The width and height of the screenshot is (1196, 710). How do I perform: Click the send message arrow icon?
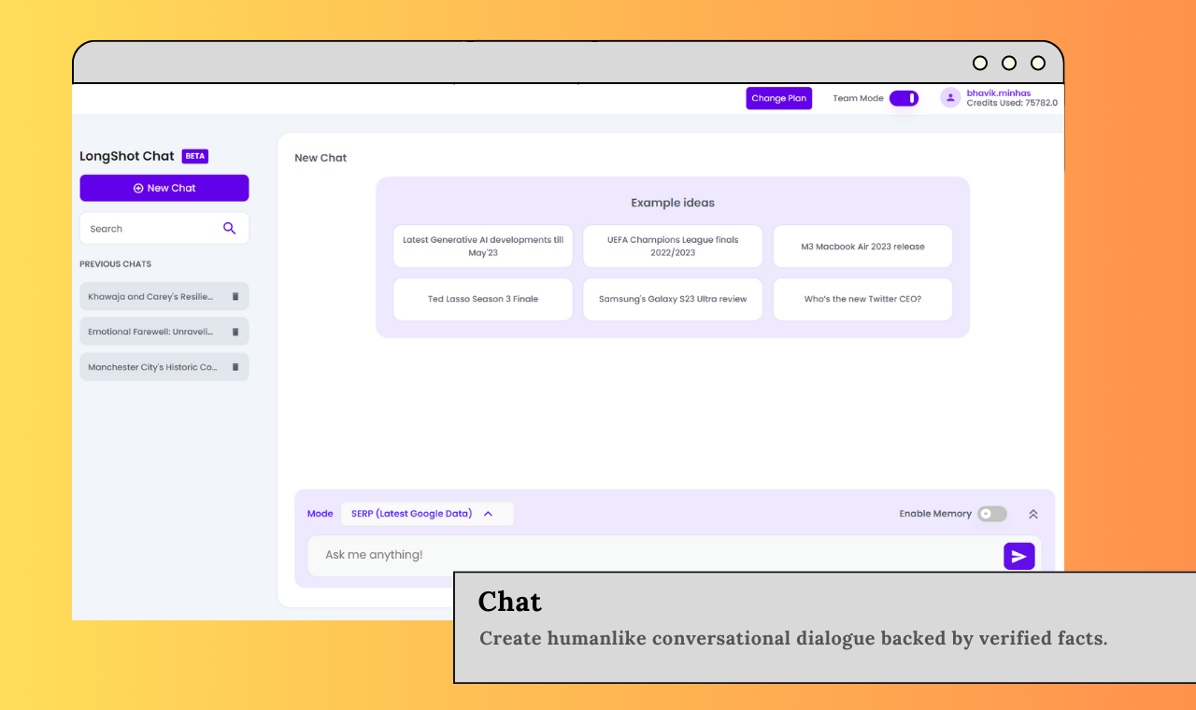(x=1019, y=556)
